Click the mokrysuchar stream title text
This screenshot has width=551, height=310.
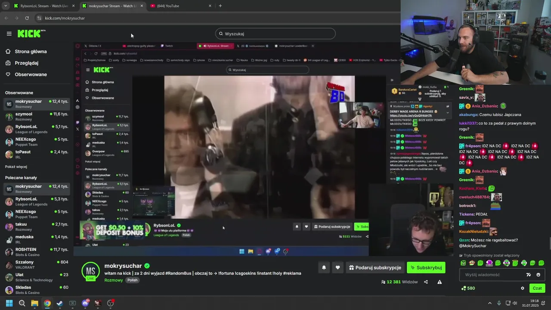coord(203,273)
